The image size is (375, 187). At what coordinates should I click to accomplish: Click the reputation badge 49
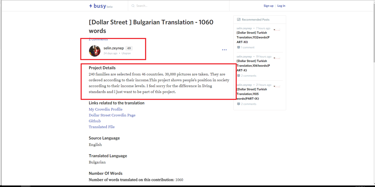click(x=129, y=48)
